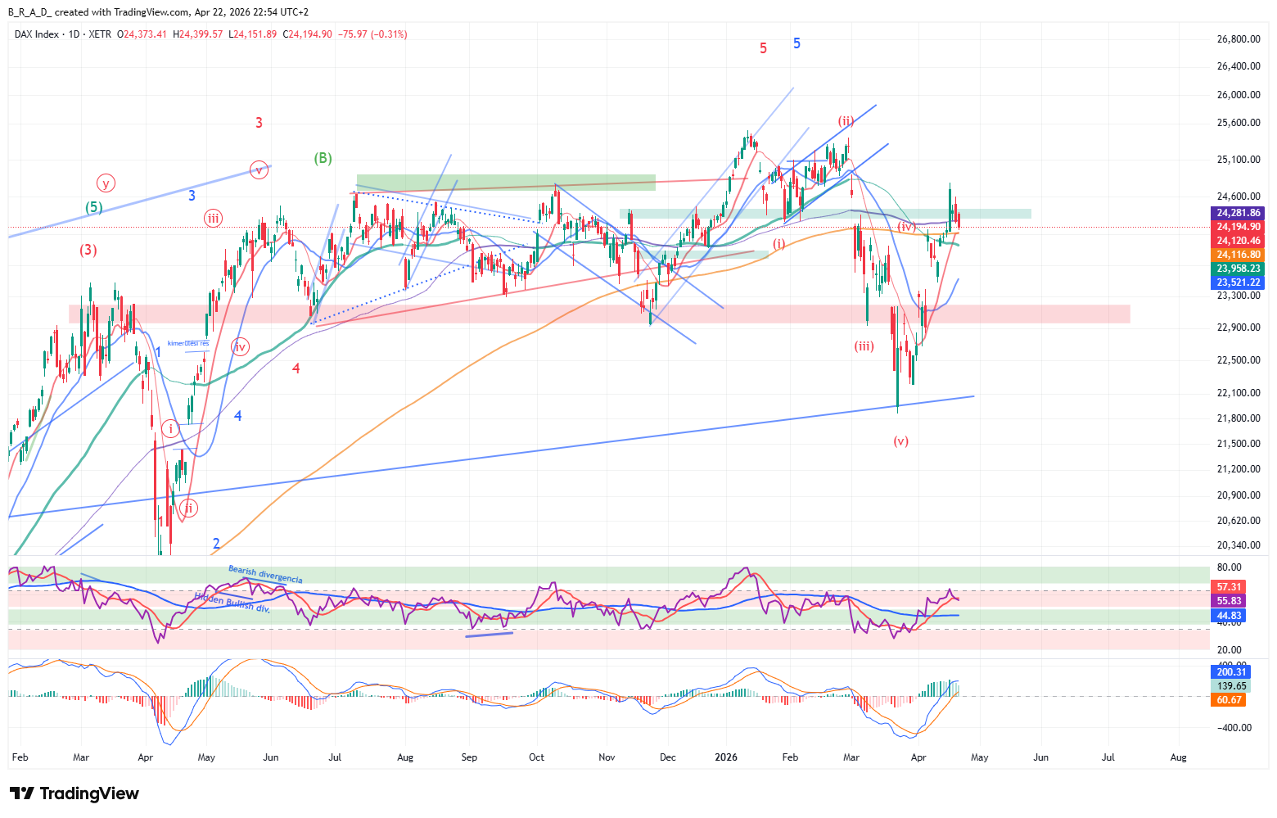Click the 'Bearish divergencia' annotation text
1277x818 pixels.
[265, 574]
